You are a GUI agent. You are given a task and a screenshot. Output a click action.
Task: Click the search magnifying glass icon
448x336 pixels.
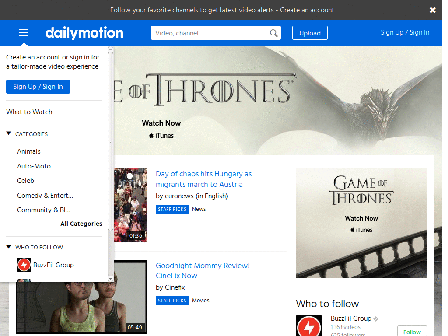pyautogui.click(x=273, y=33)
